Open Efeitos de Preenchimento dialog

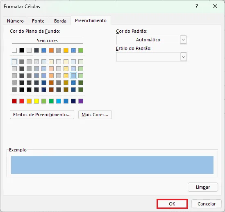point(42,115)
